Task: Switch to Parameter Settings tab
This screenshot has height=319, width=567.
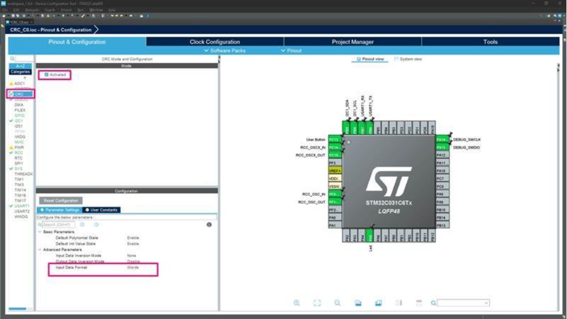Action: [59, 210]
